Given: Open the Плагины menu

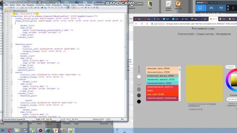Looking at the screenshot, I should click(x=81, y=5).
